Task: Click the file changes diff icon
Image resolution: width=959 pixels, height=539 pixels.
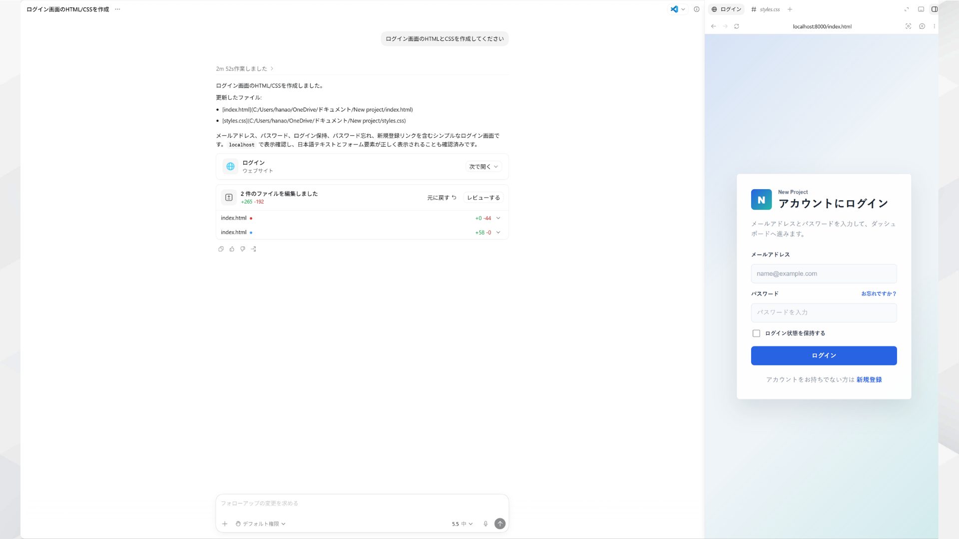Action: point(229,198)
